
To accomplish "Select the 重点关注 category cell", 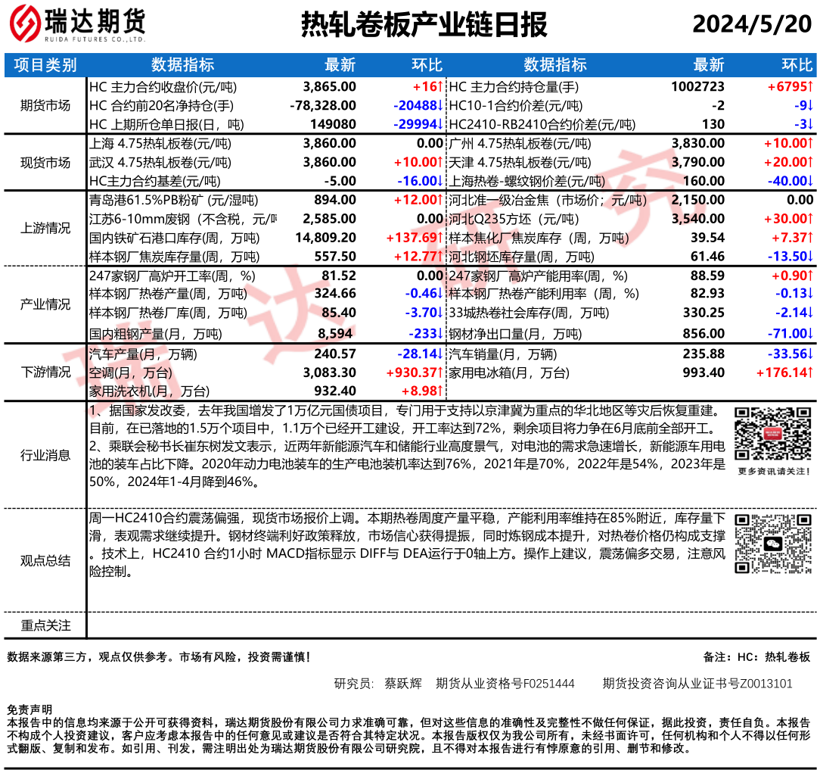I will pyautogui.click(x=45, y=625).
